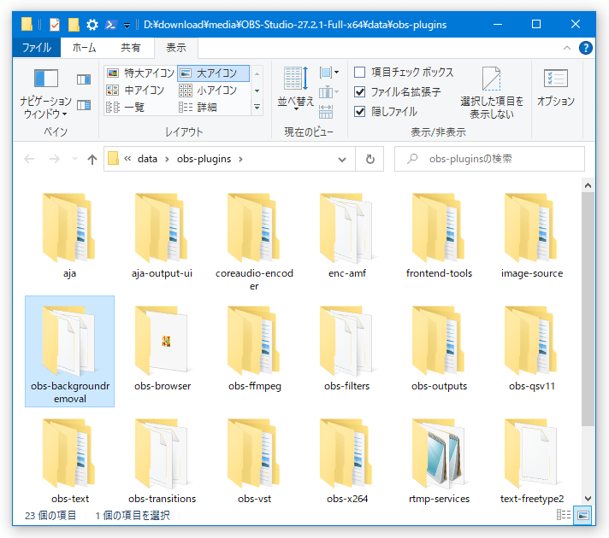Refresh the current folder view
Screen dimensions: 609x538
point(370,159)
